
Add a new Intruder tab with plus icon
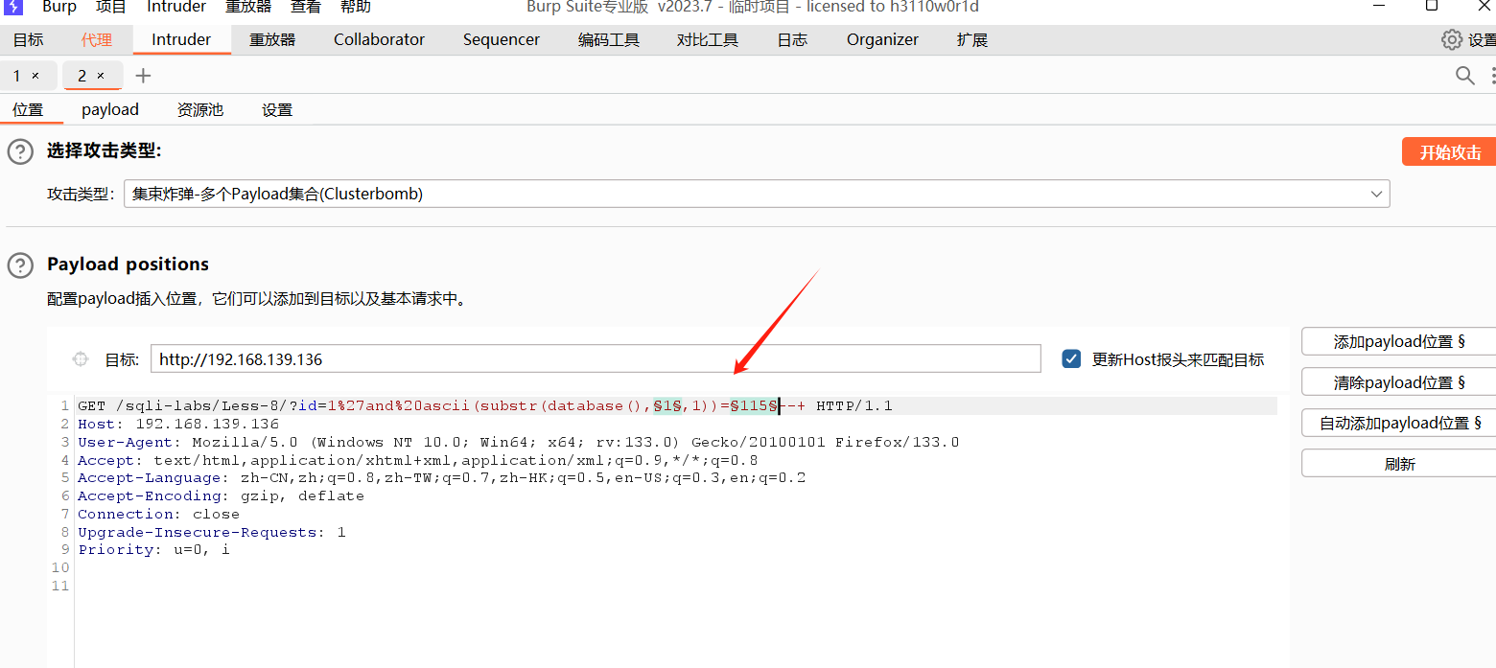tap(143, 76)
